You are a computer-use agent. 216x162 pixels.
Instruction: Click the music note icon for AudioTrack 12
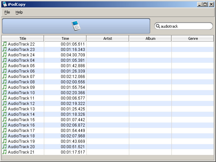pos(4,104)
